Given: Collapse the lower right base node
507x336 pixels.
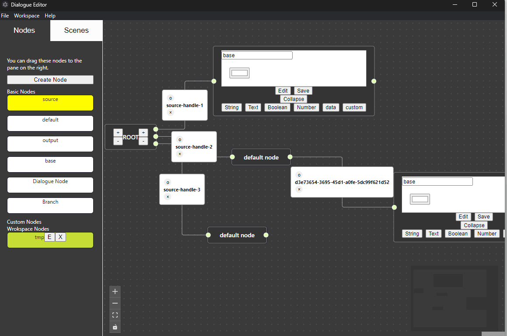Looking at the screenshot, I should 474,225.
